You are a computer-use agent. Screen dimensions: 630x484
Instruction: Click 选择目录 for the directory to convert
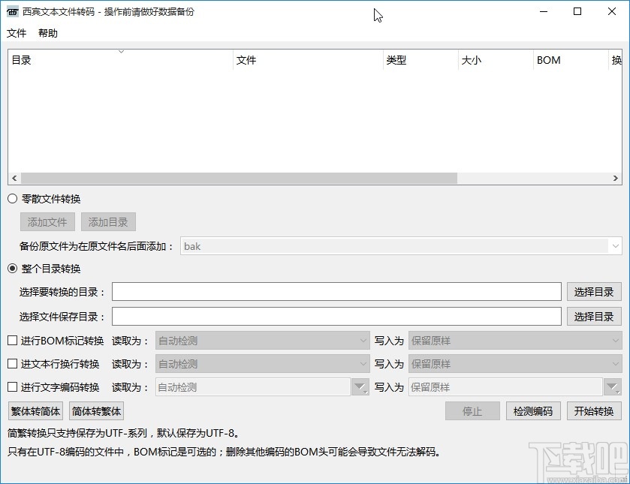pos(594,291)
